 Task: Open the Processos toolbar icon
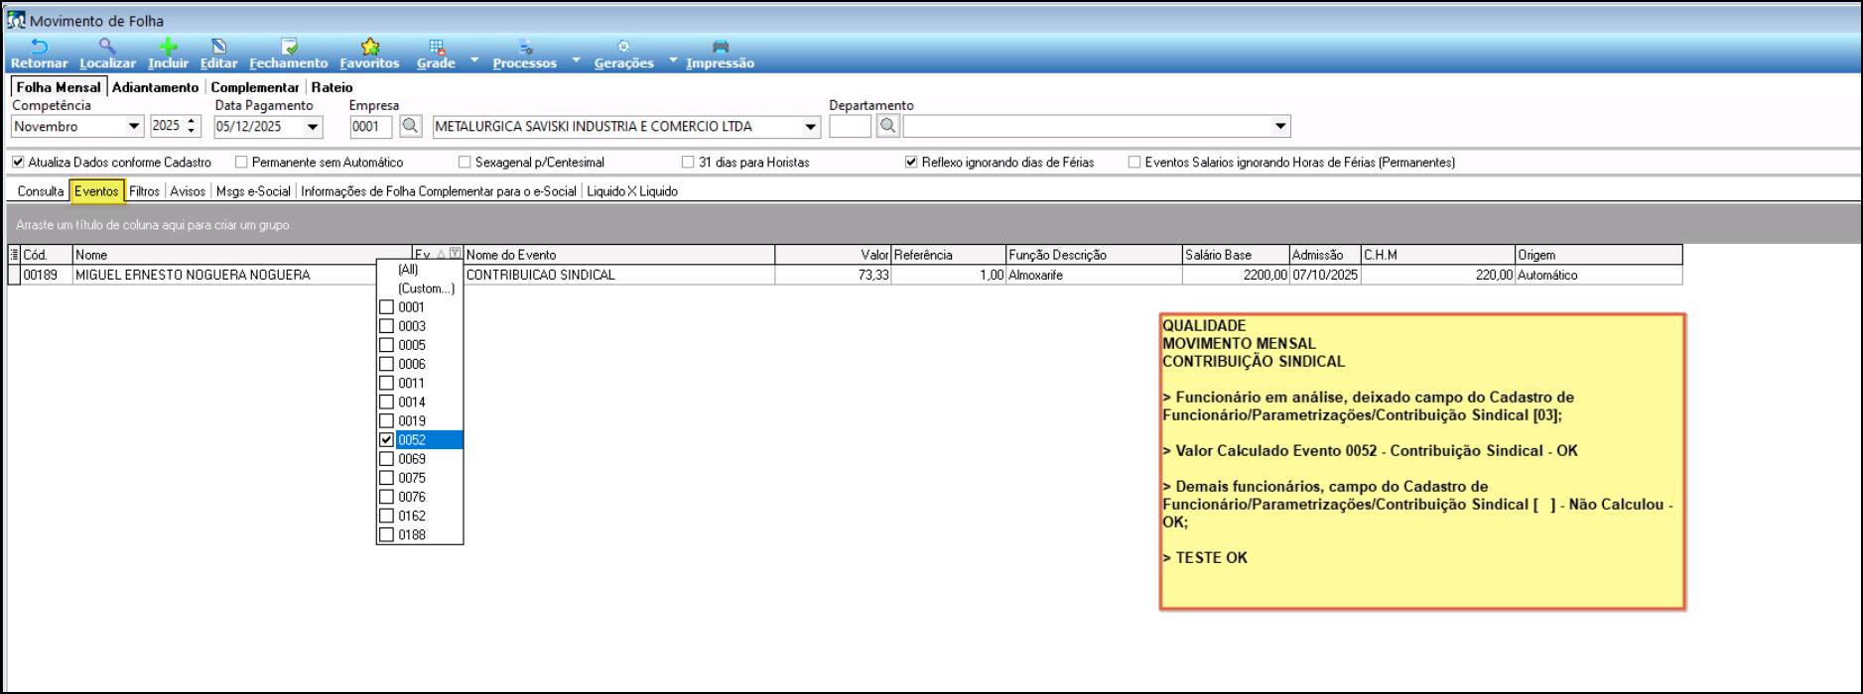tap(525, 47)
